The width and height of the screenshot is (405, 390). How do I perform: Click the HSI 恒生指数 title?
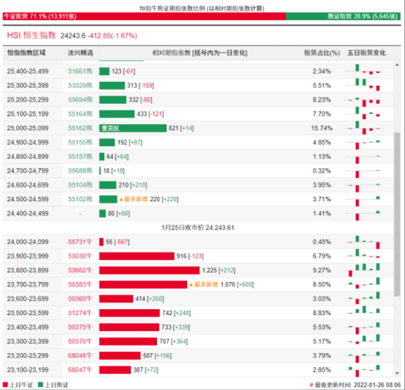32,35
